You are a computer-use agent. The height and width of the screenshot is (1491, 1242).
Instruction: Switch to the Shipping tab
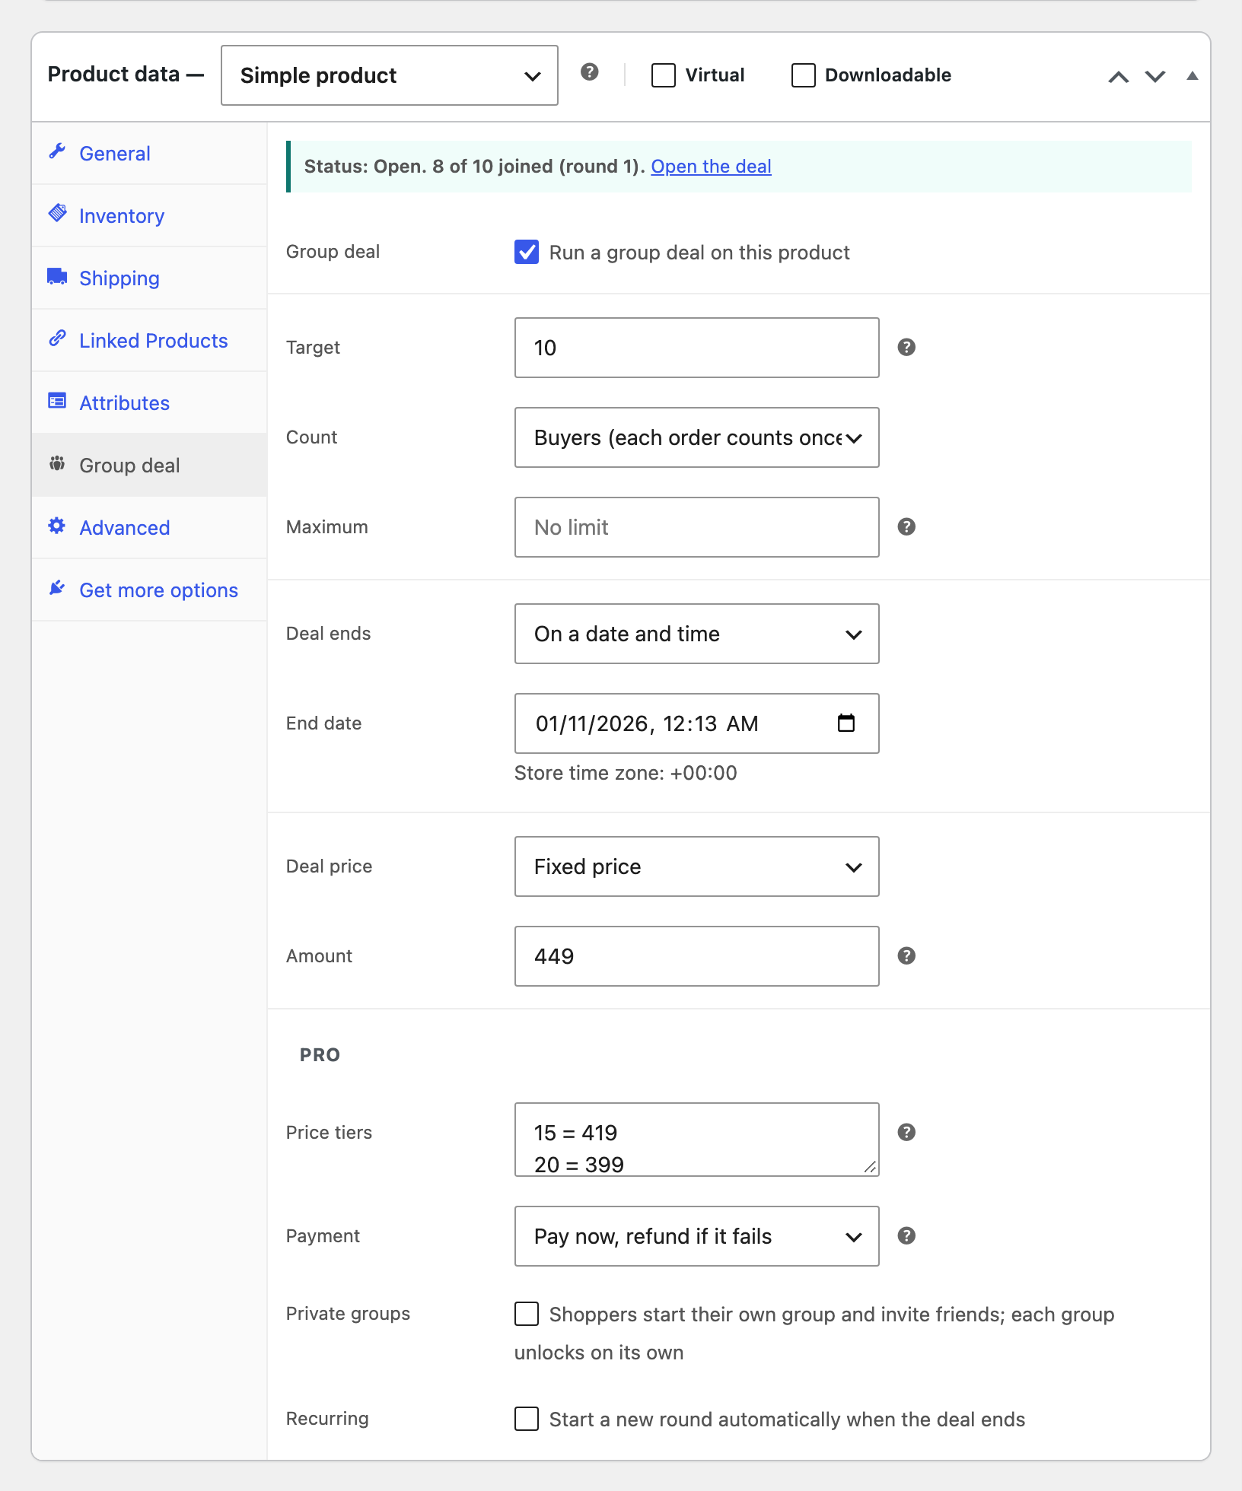[x=149, y=278]
